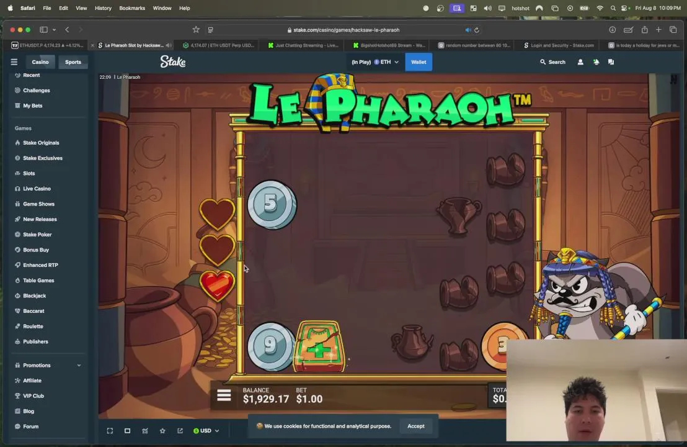The width and height of the screenshot is (687, 447).
Task: Bookmark page with Safari star icon
Action: coord(196,29)
